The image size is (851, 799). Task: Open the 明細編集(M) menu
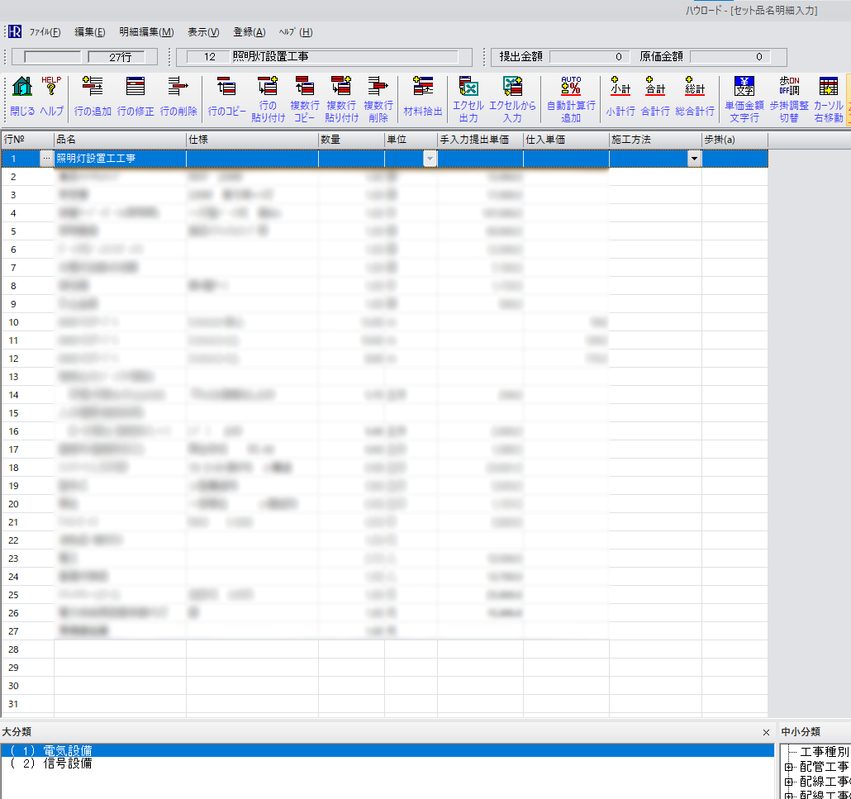coord(146,32)
